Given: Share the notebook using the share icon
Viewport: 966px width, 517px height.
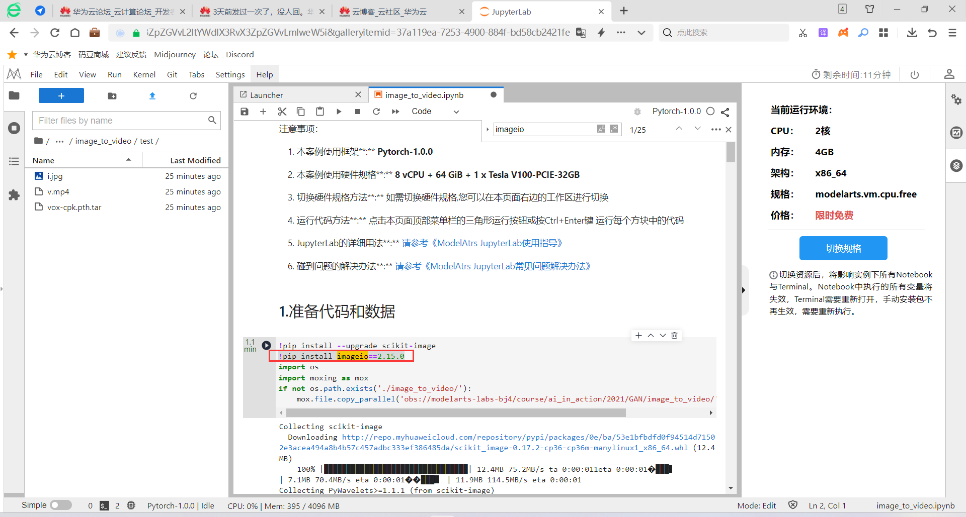Looking at the screenshot, I should coord(725,112).
